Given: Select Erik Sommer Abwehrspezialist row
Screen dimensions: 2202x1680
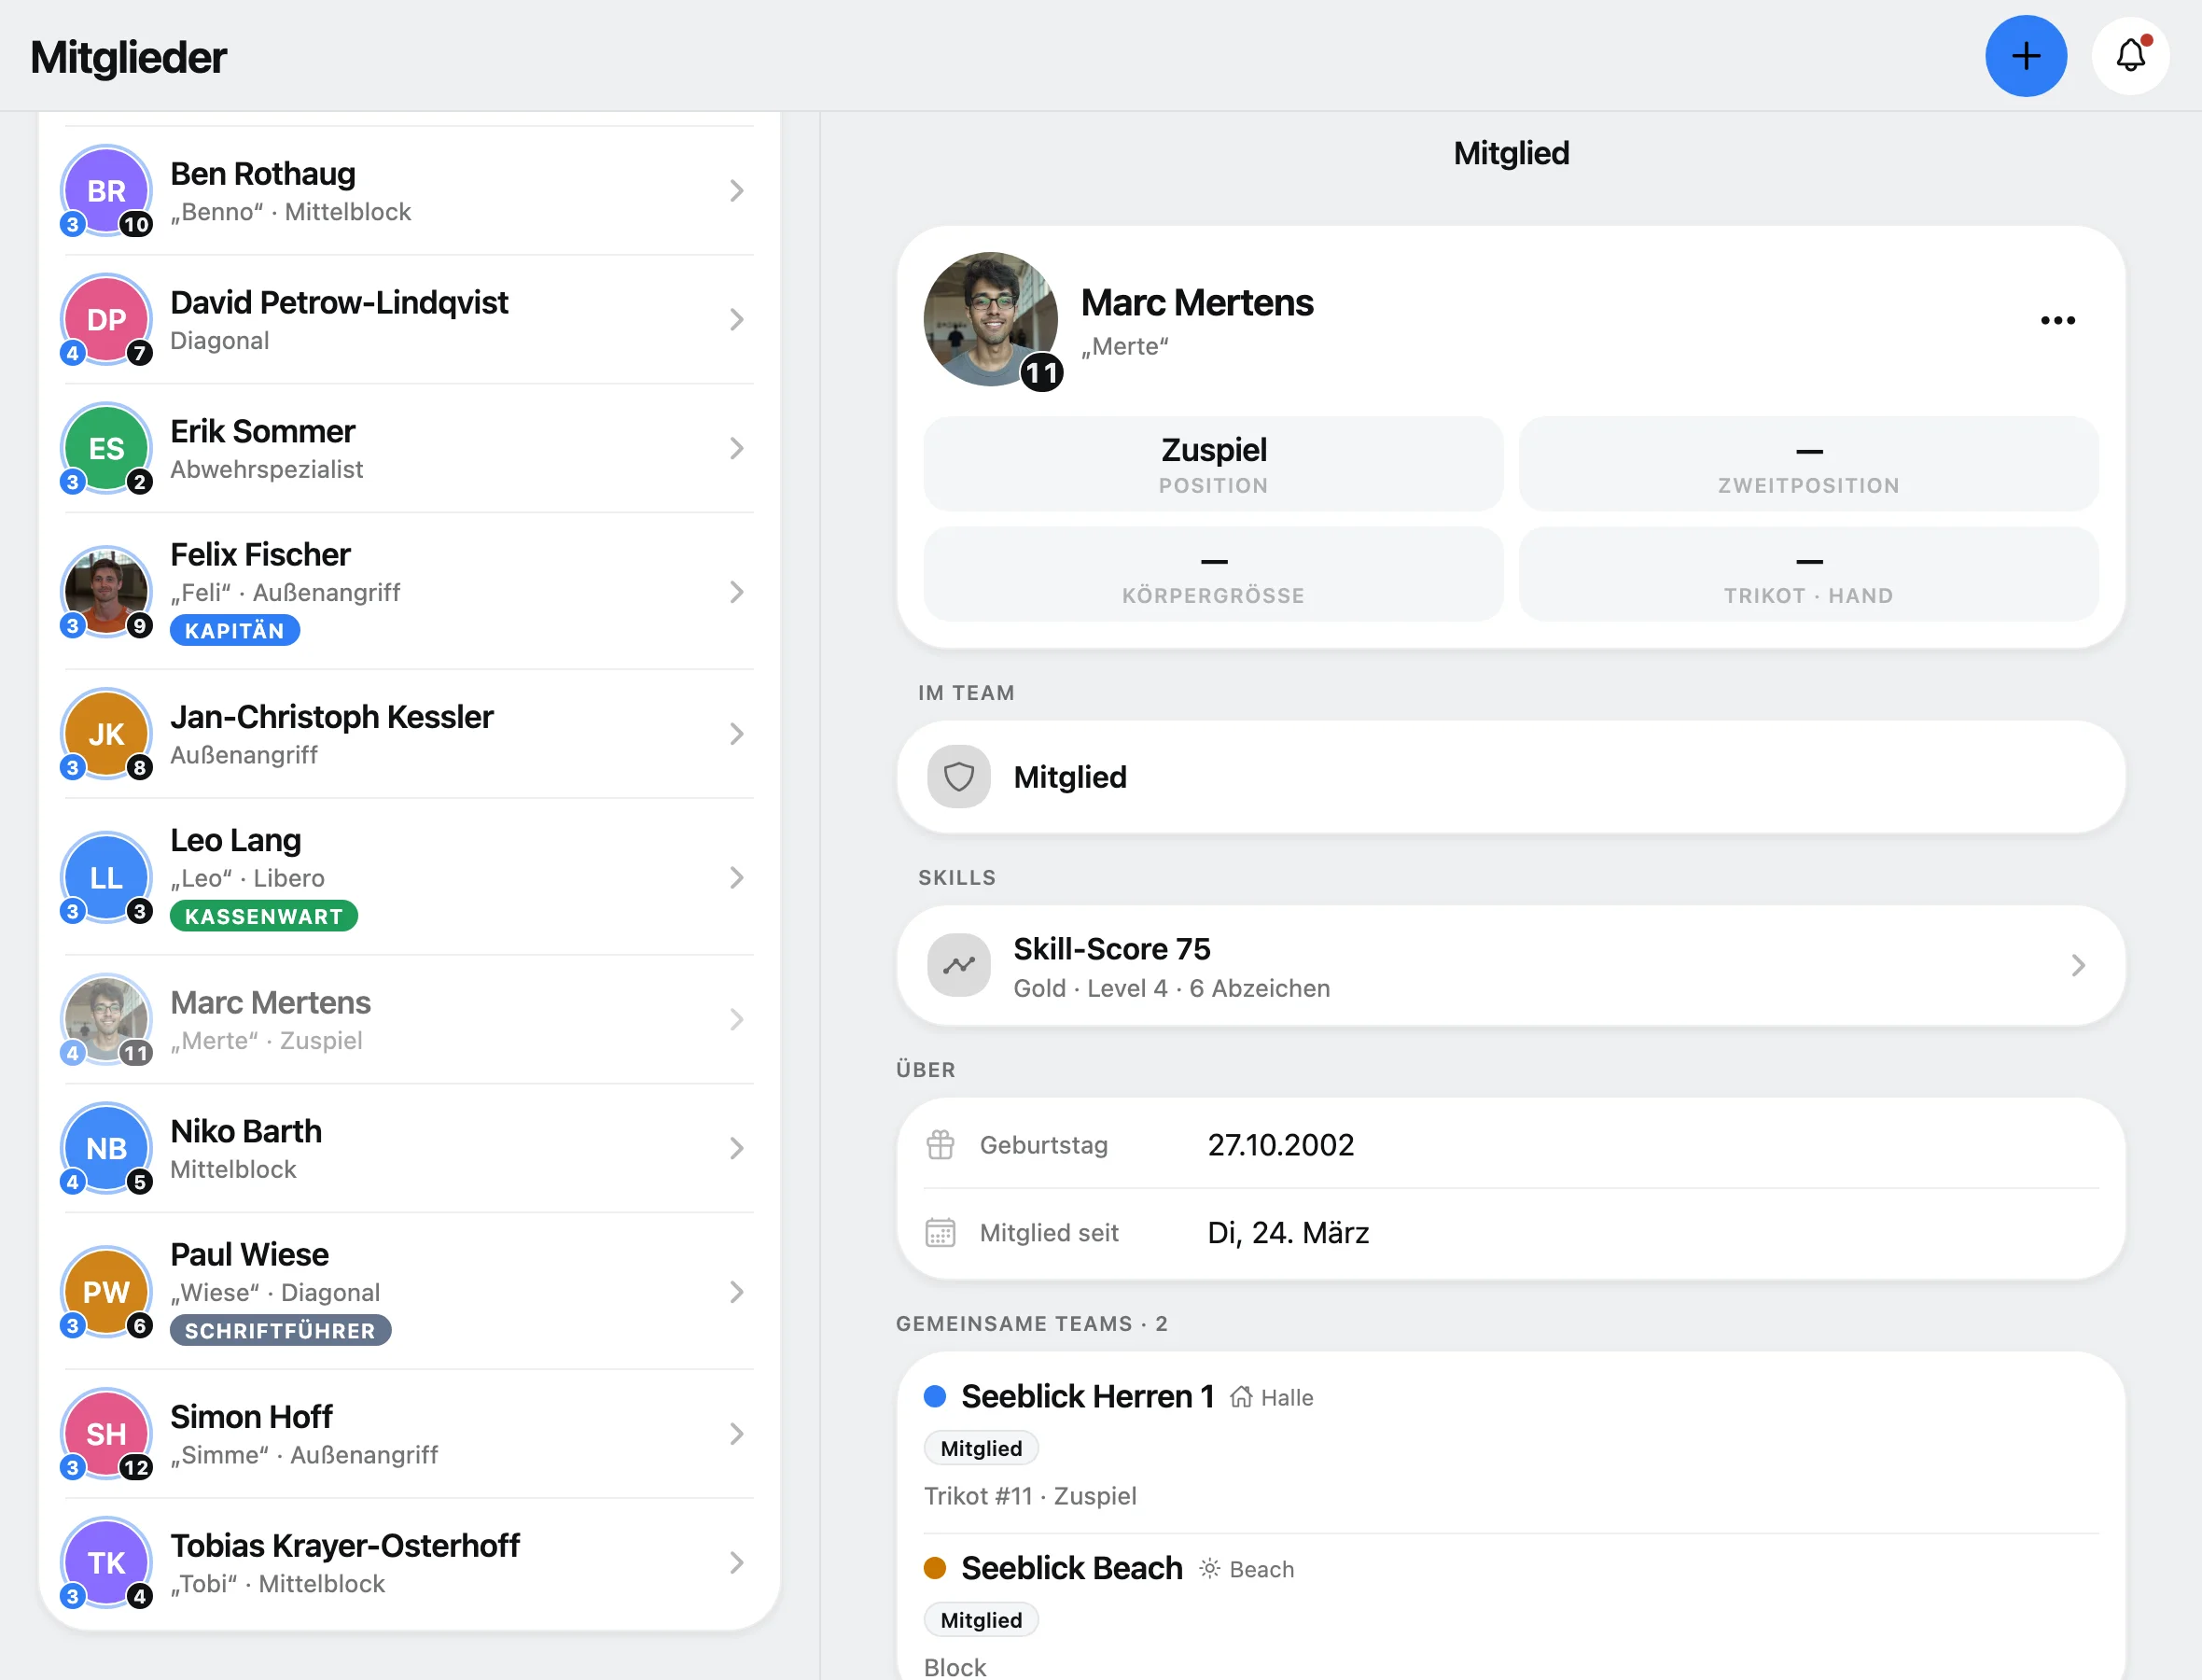Looking at the screenshot, I should click(x=409, y=448).
